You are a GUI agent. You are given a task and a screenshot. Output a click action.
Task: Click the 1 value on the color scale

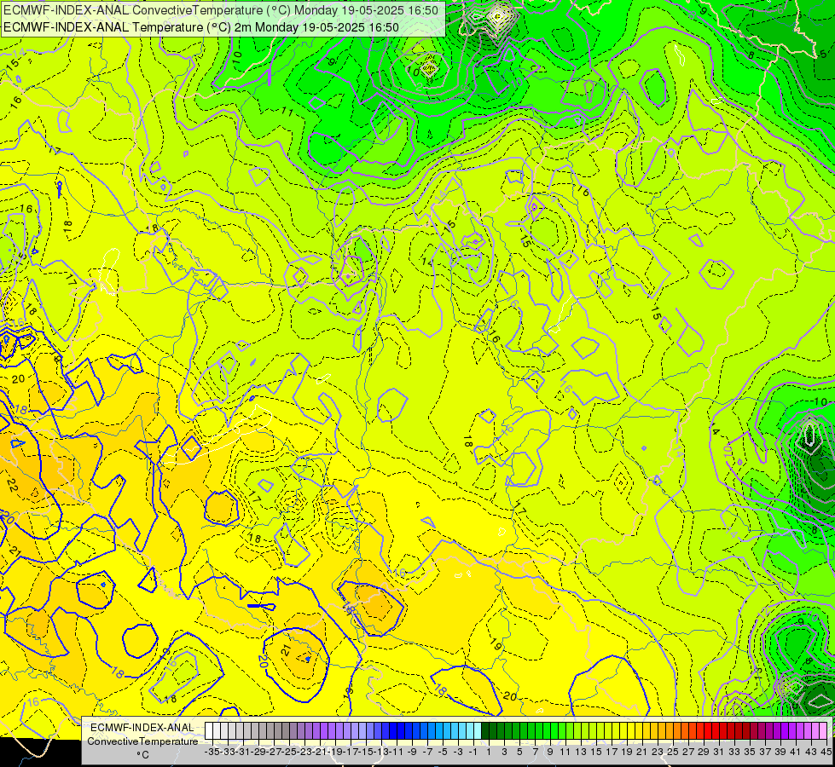(489, 752)
